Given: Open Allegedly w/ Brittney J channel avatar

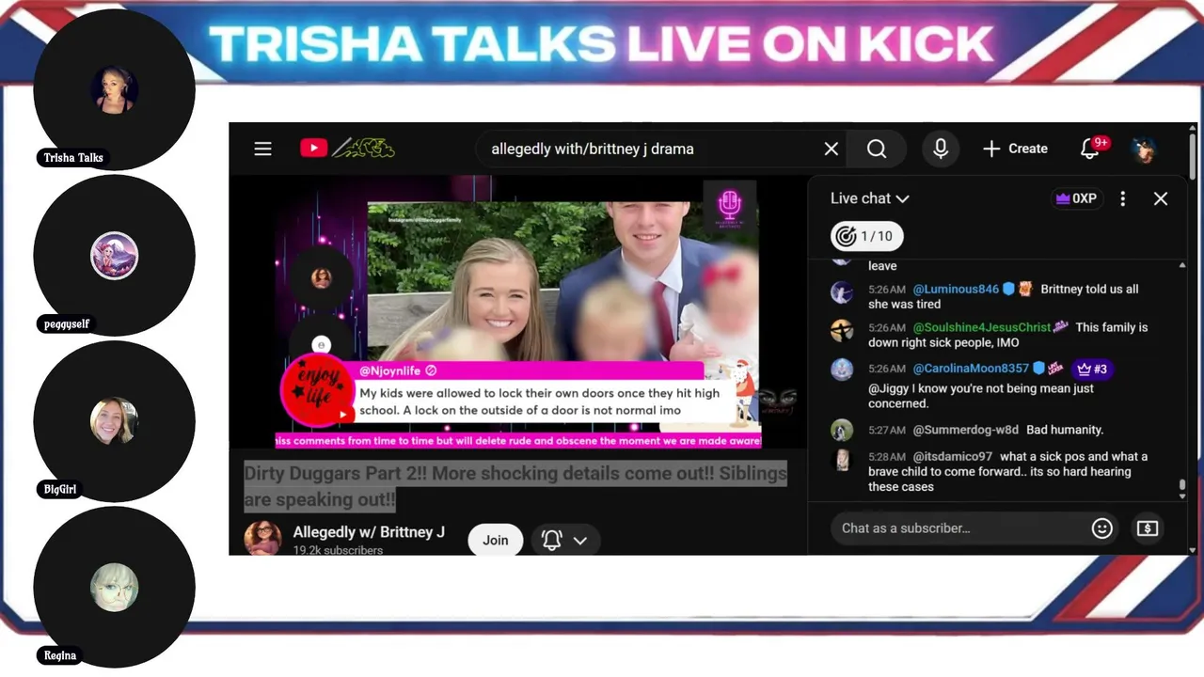Looking at the screenshot, I should pyautogui.click(x=262, y=539).
